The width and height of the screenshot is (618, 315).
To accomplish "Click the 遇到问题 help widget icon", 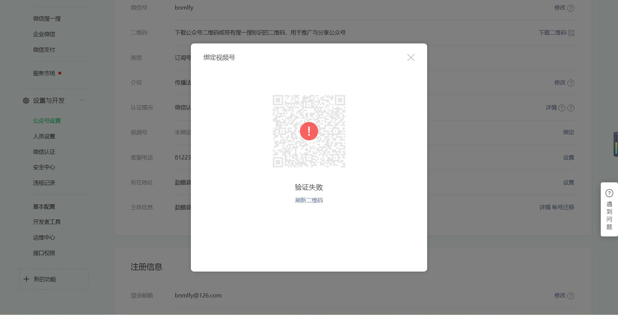I will point(609,193).
